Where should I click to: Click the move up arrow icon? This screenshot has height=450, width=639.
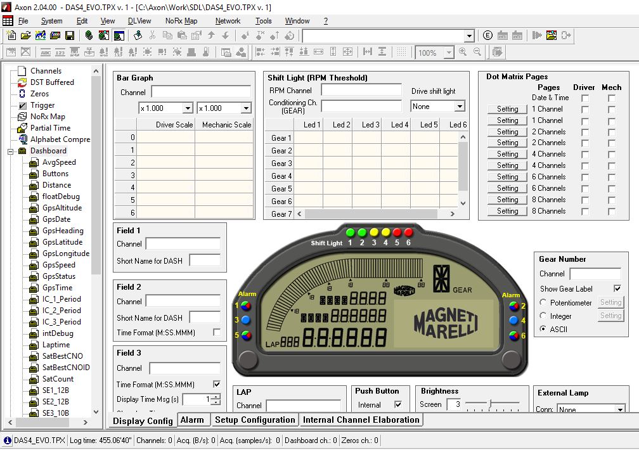tap(211, 35)
